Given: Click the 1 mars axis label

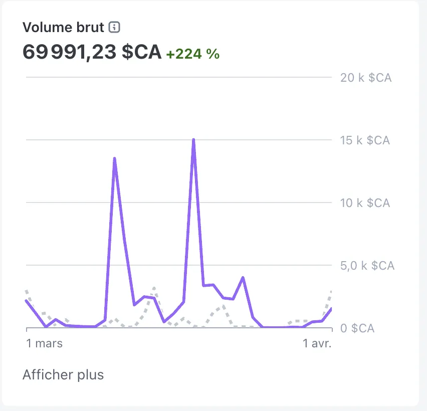Looking at the screenshot, I should point(45,343).
